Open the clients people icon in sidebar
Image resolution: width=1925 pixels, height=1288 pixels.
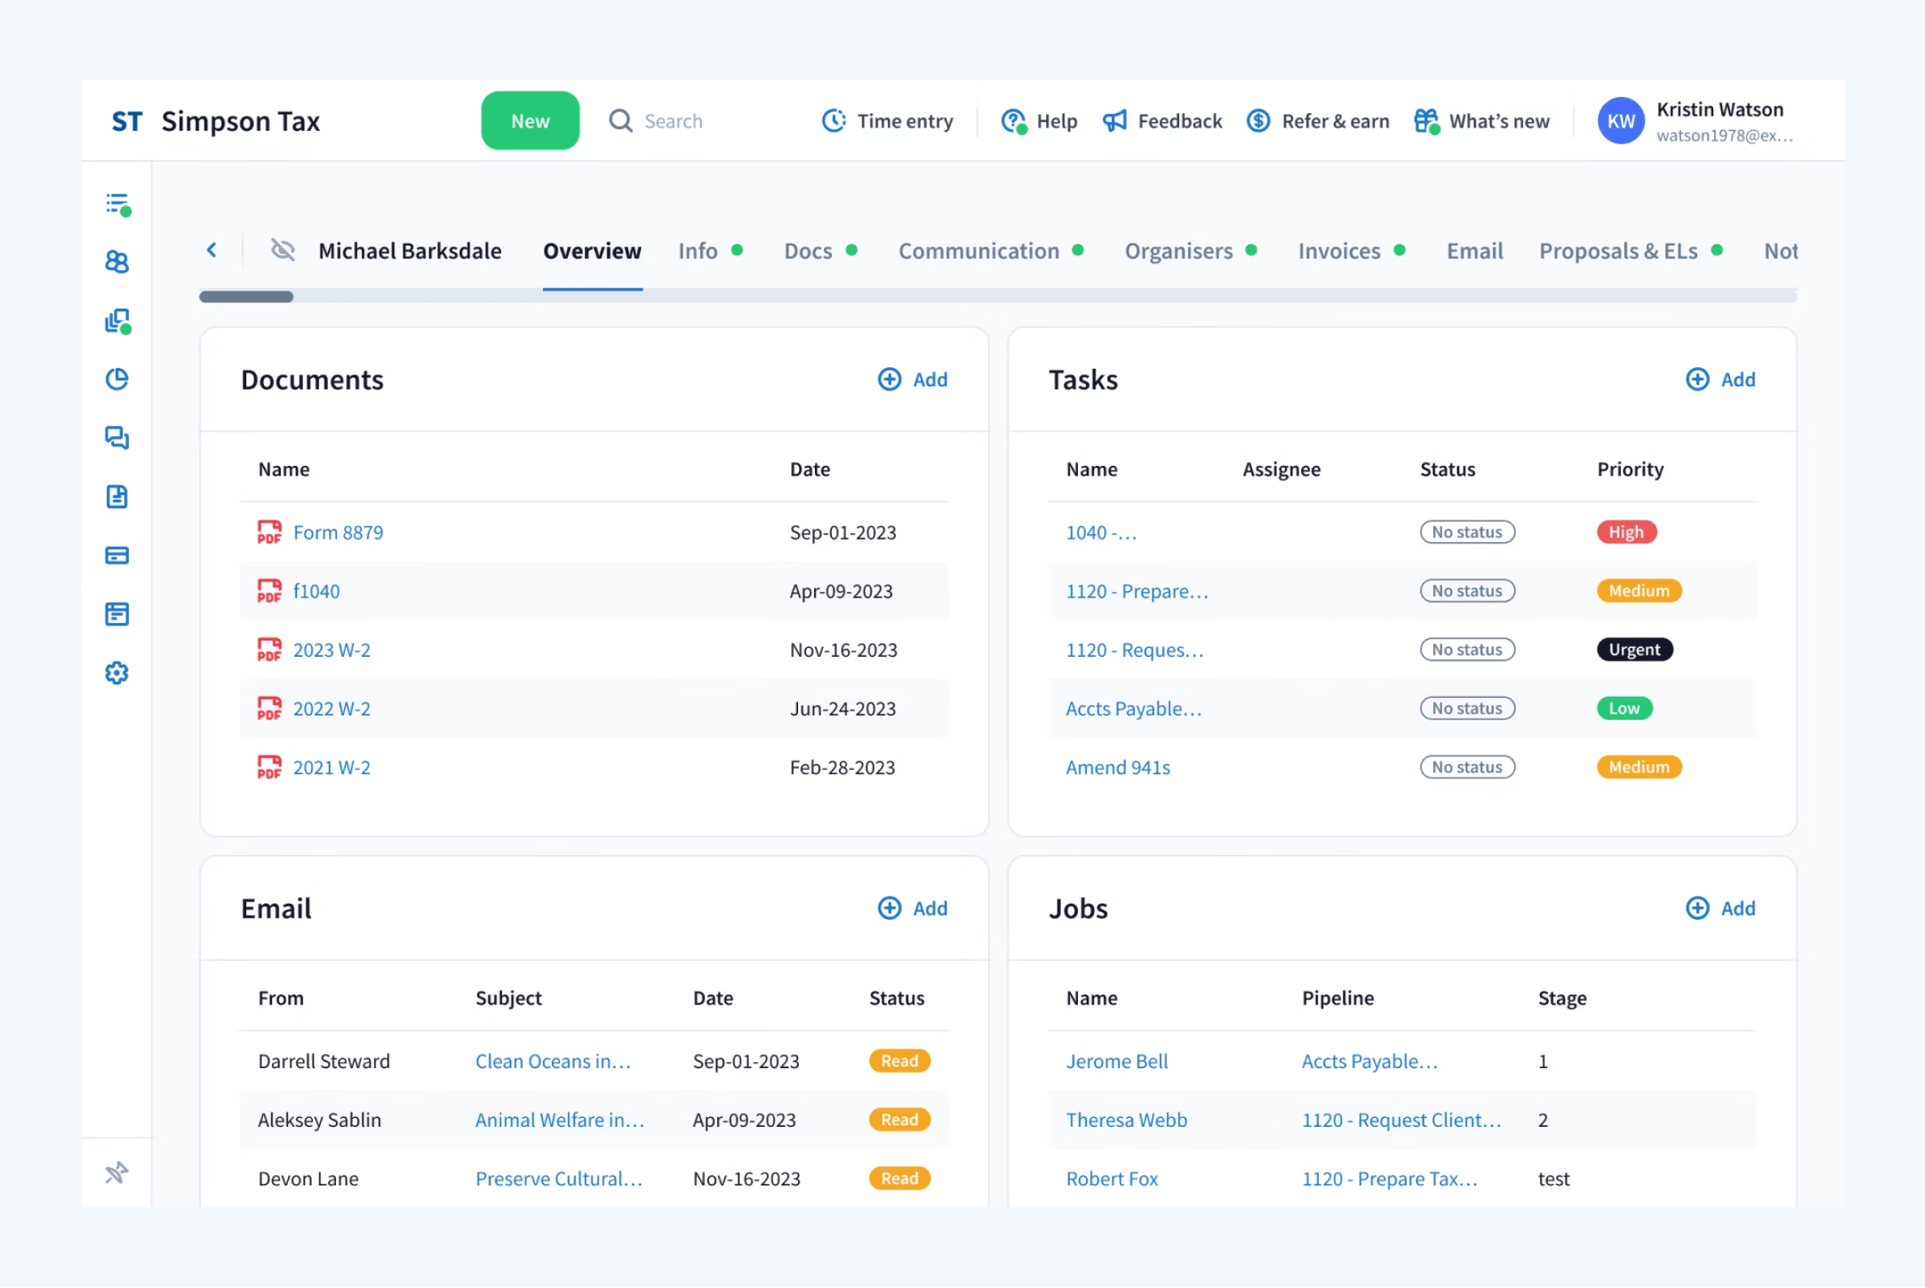pos(117,262)
